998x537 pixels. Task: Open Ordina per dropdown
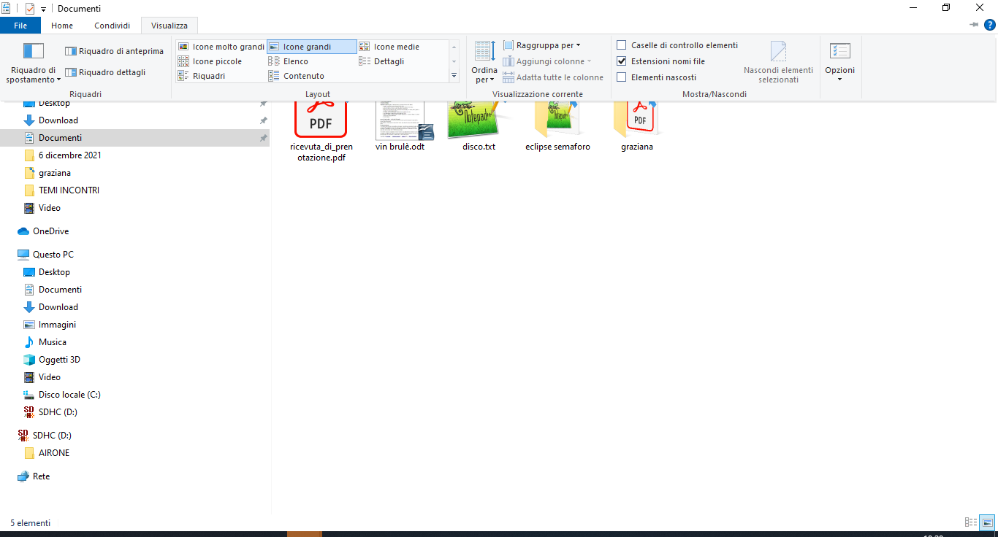pyautogui.click(x=484, y=62)
